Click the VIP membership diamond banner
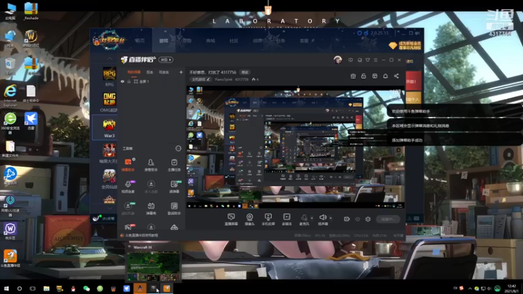The height and width of the screenshot is (294, 523). click(x=405, y=45)
